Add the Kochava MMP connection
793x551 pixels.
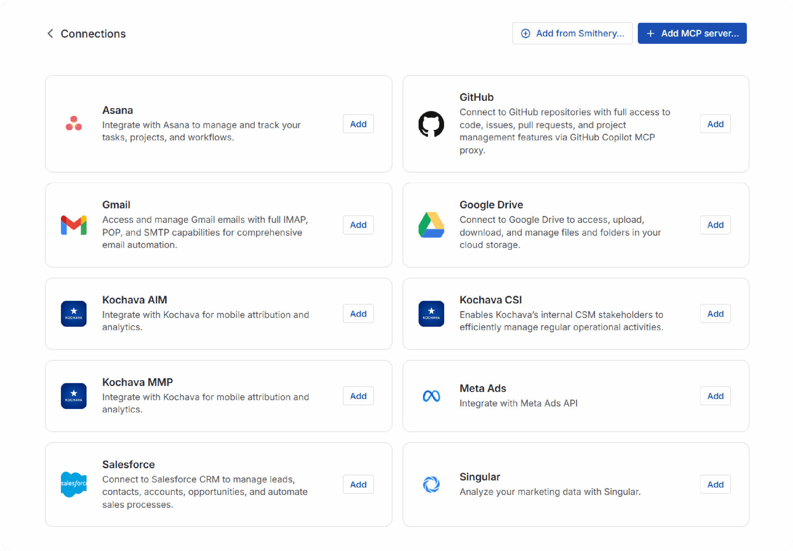point(358,396)
